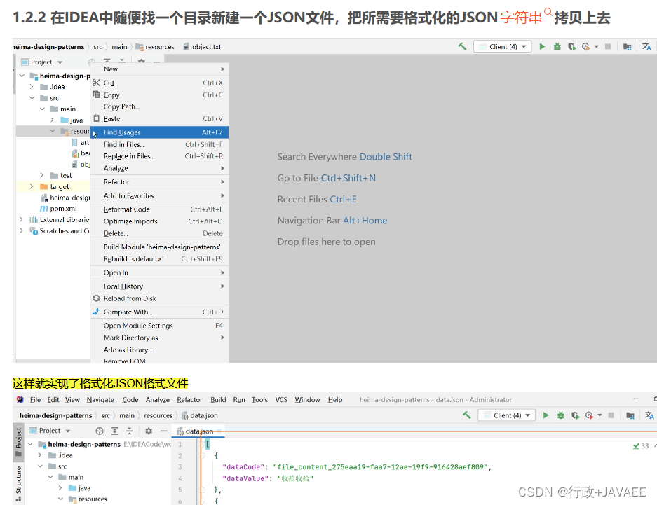Expand the java folder in upper project tree

point(52,120)
